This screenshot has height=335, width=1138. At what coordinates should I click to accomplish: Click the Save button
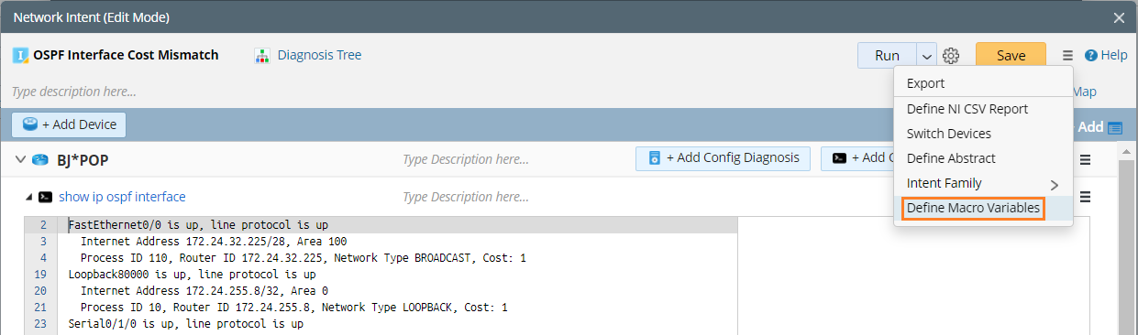(1011, 56)
